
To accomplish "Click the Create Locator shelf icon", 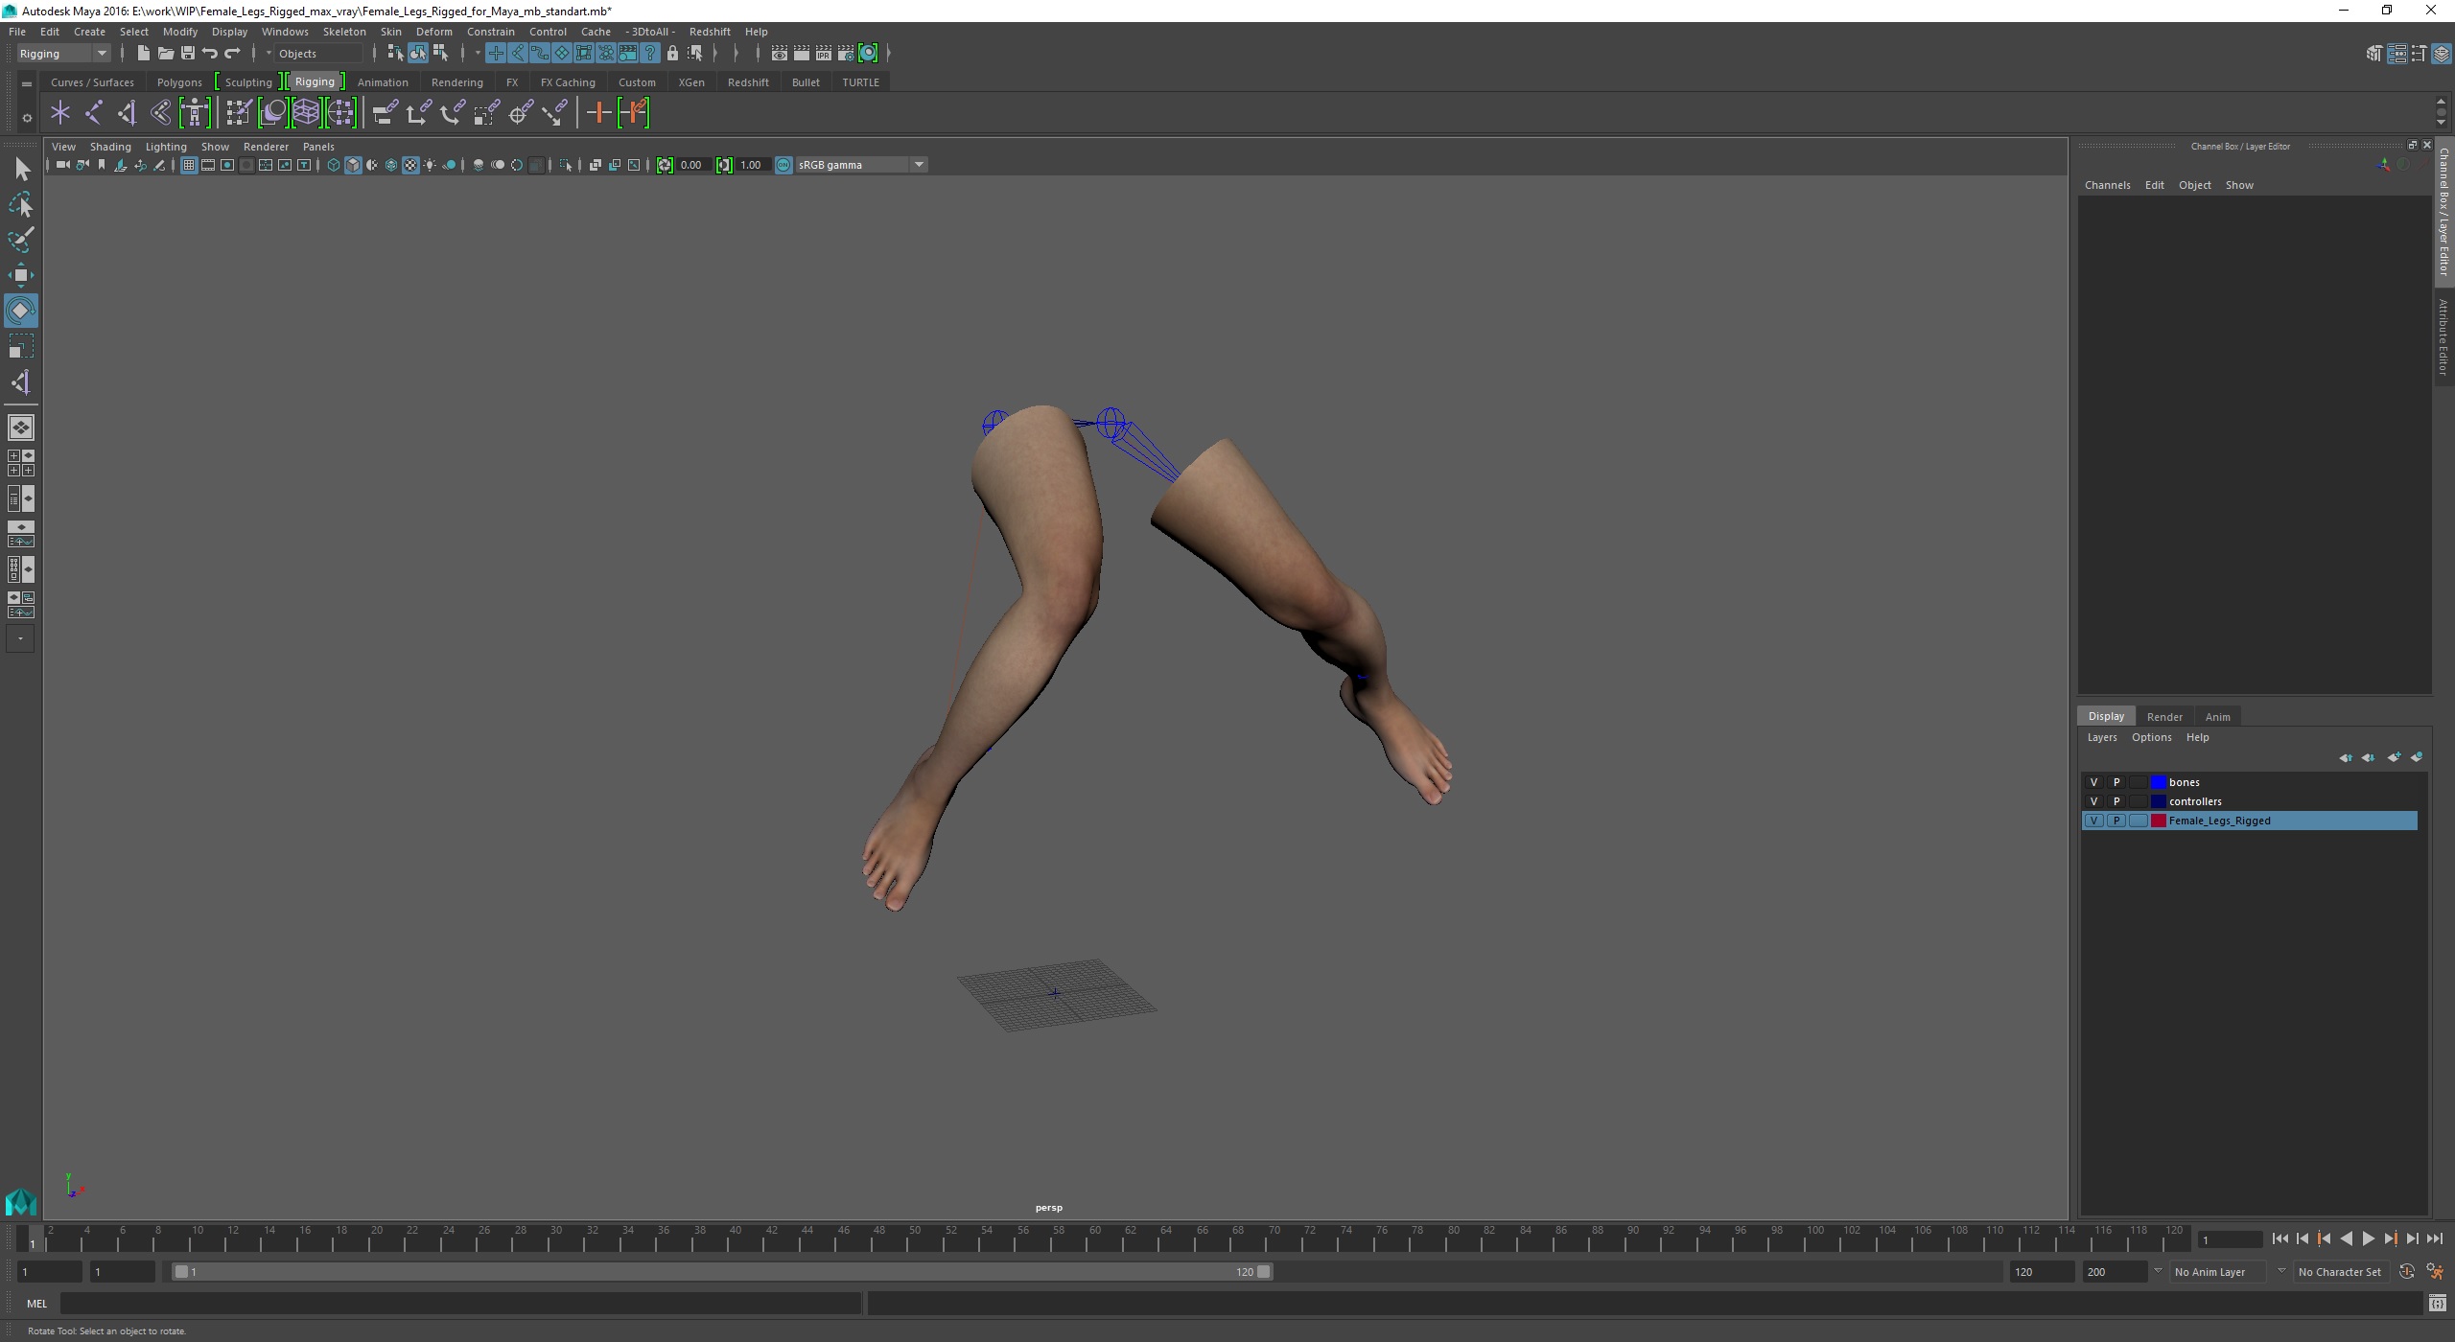I will pos(60,113).
